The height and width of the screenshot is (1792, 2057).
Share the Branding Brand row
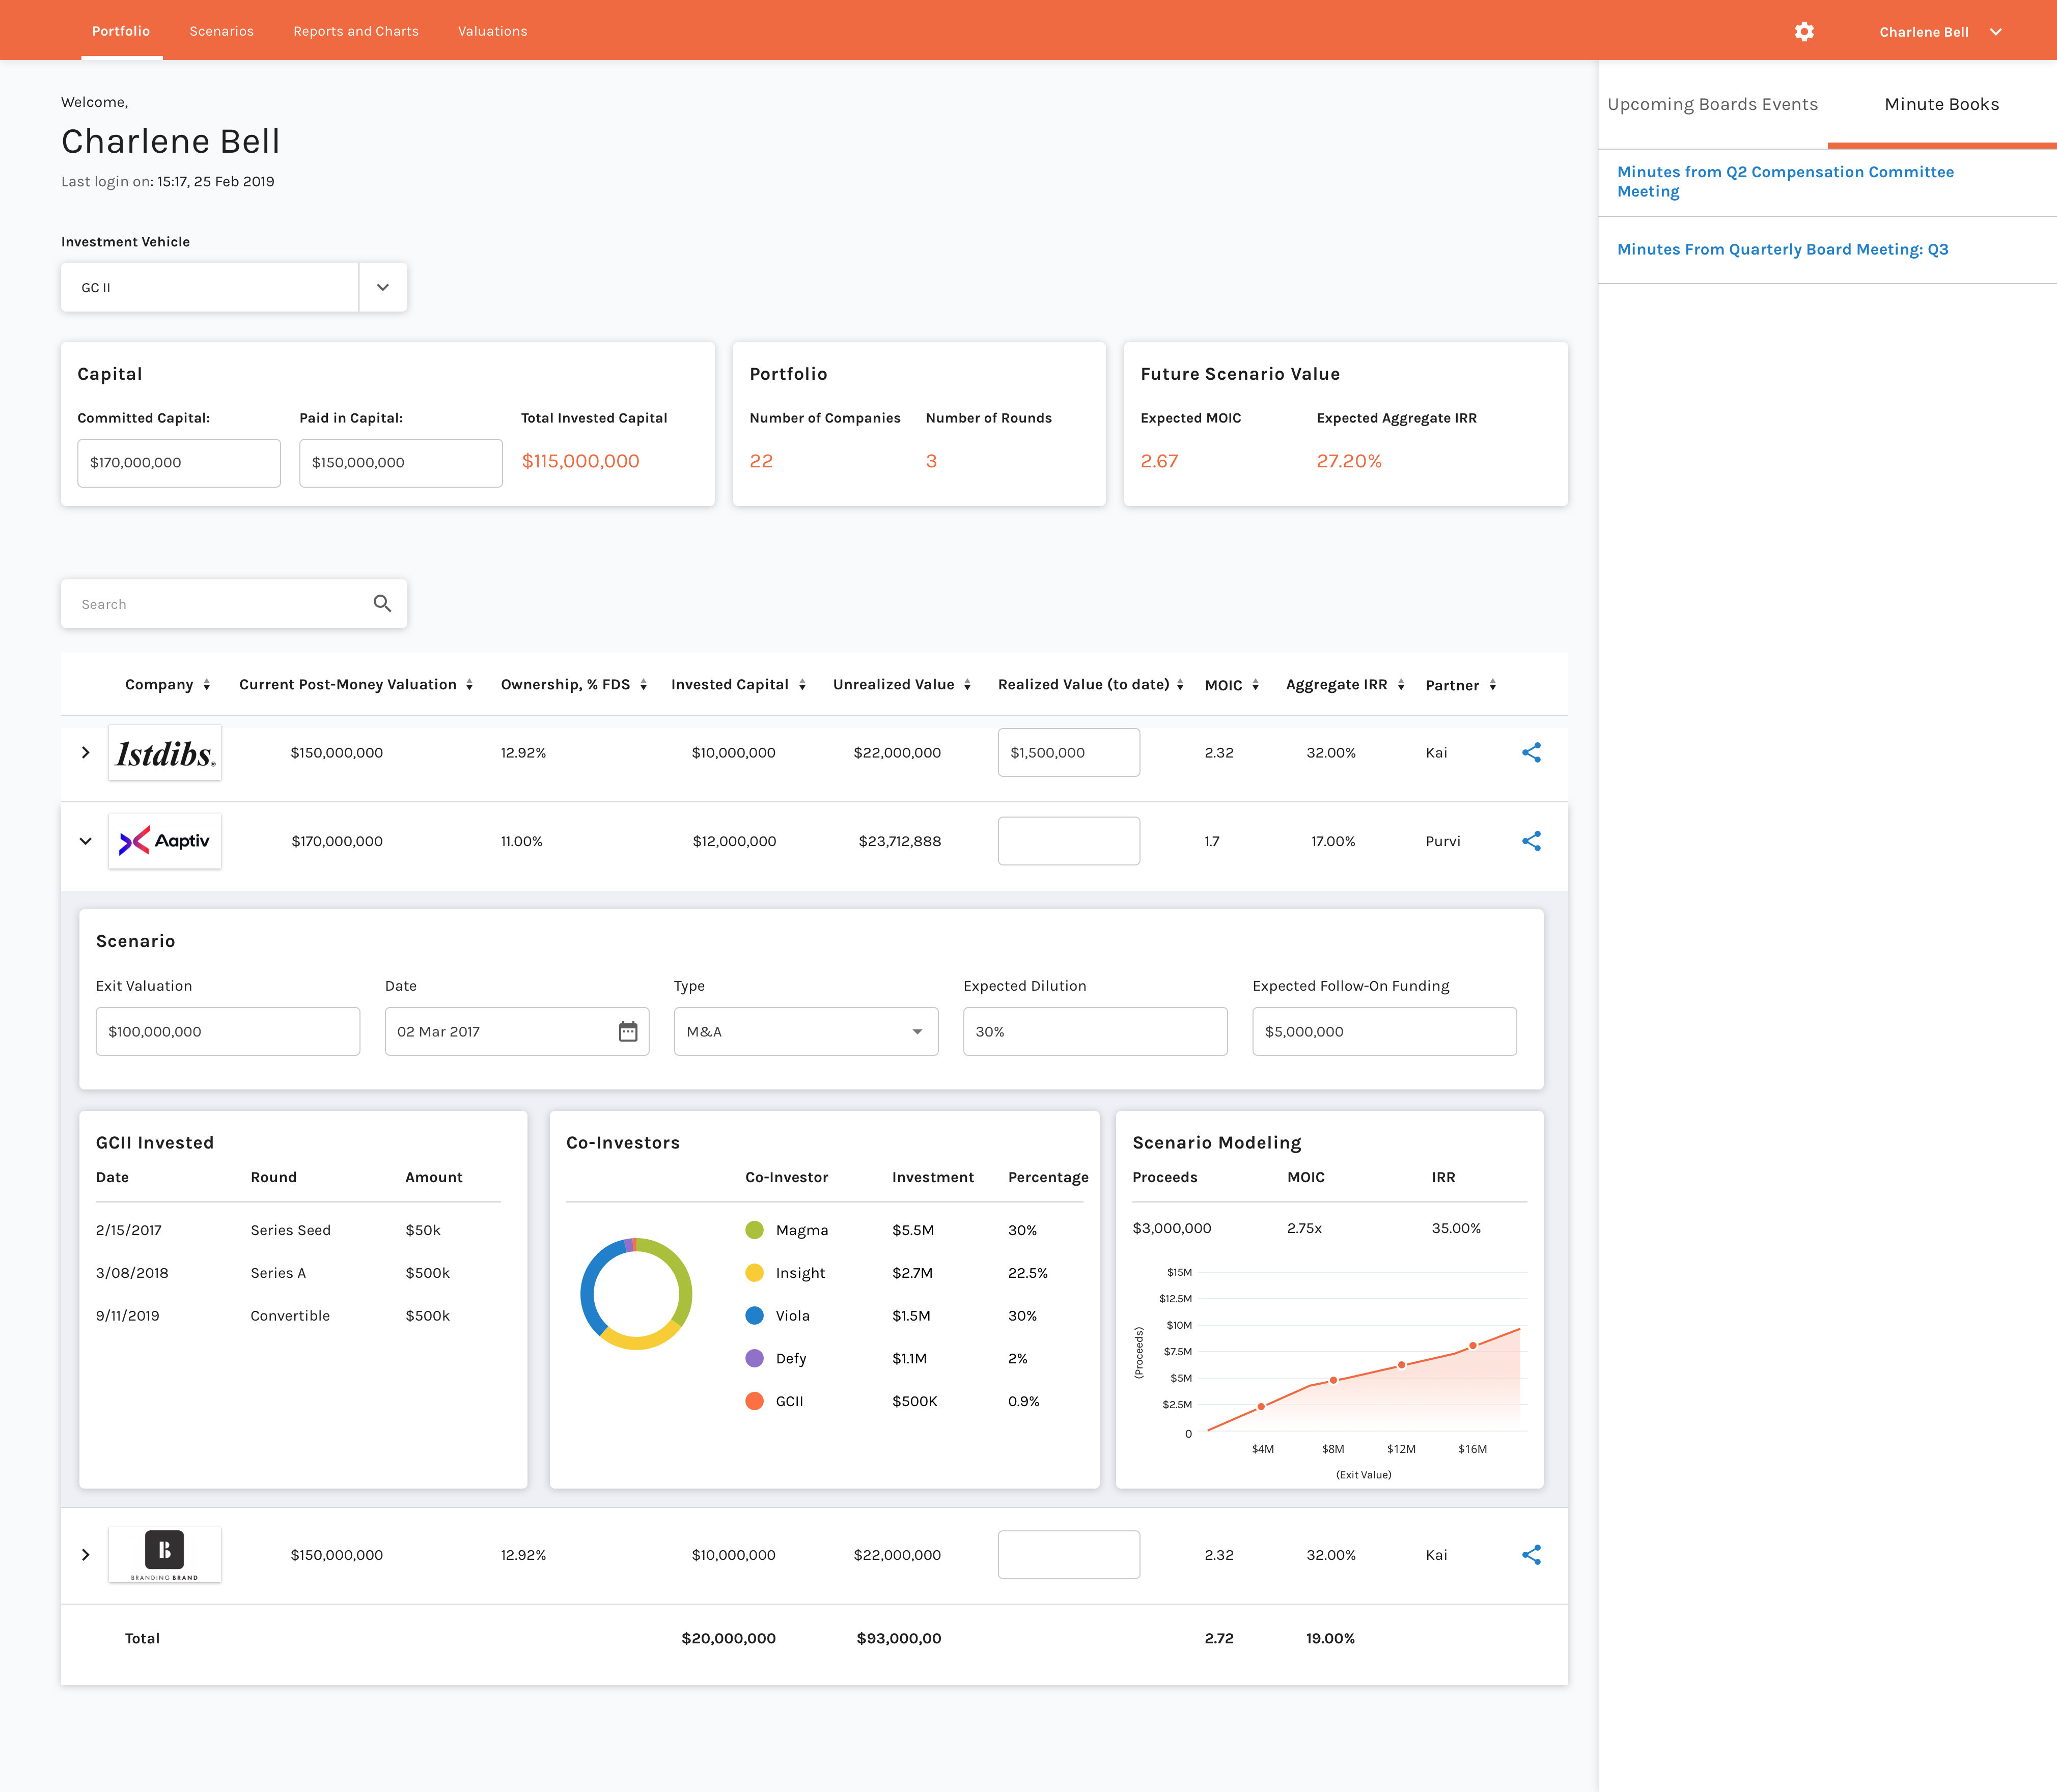click(1530, 1554)
